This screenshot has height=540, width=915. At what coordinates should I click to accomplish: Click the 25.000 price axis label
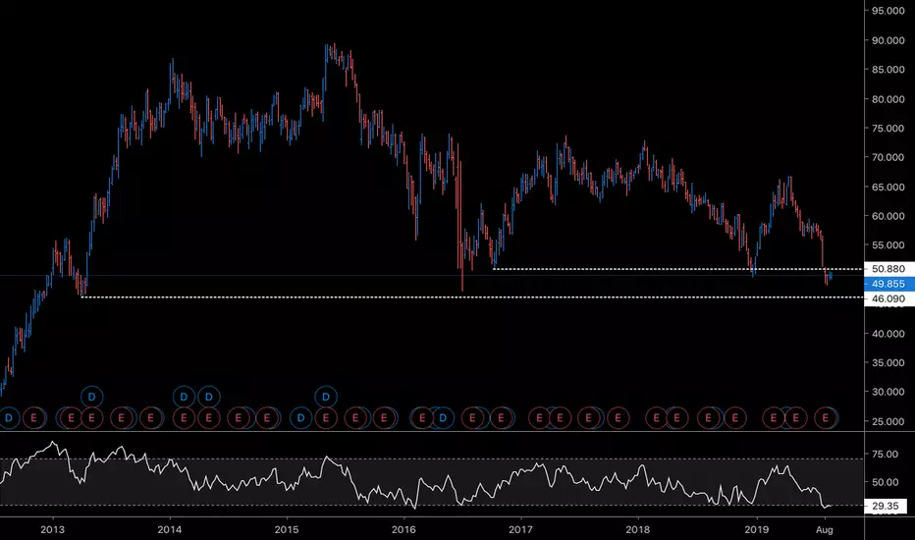pos(888,421)
